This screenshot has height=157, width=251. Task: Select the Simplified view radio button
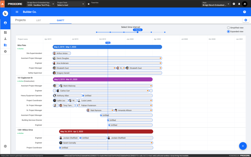228,28
